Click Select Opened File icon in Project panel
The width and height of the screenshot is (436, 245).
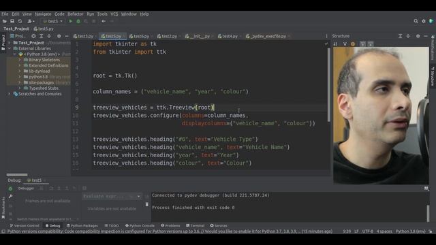pos(33,36)
